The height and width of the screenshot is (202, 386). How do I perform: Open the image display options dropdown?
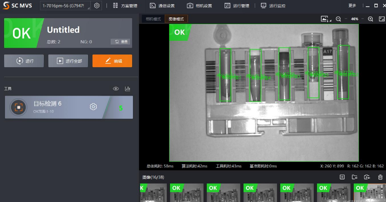click(326, 19)
